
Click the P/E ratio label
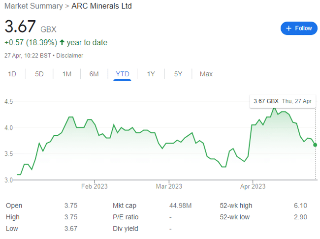[x=126, y=217]
